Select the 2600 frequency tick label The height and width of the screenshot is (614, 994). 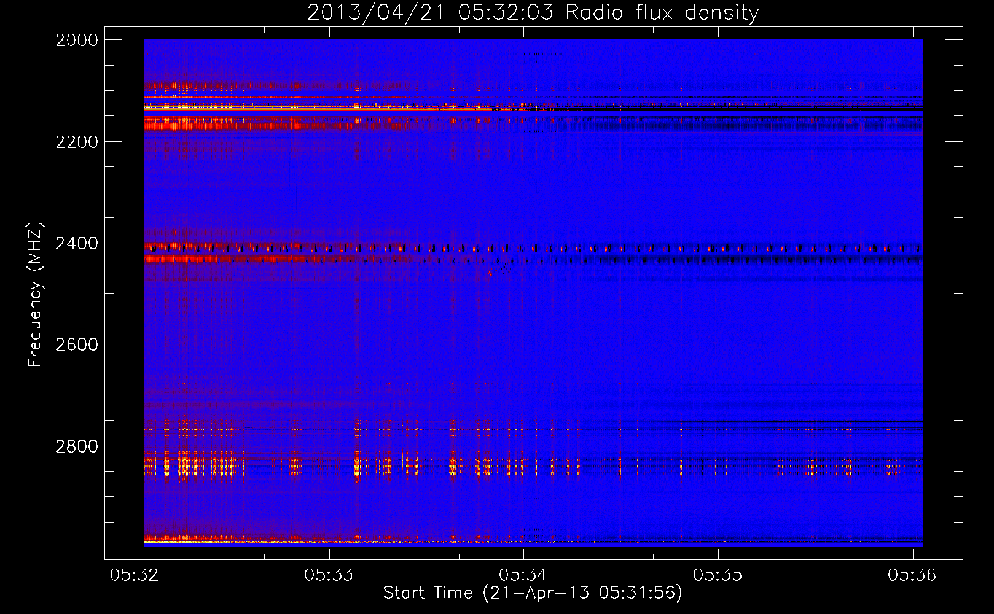(77, 344)
